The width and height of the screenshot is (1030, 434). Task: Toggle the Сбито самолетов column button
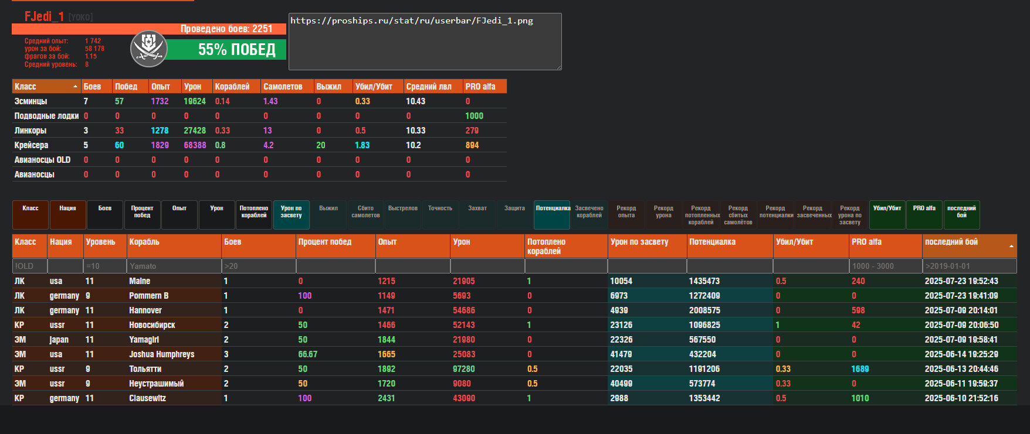point(365,215)
